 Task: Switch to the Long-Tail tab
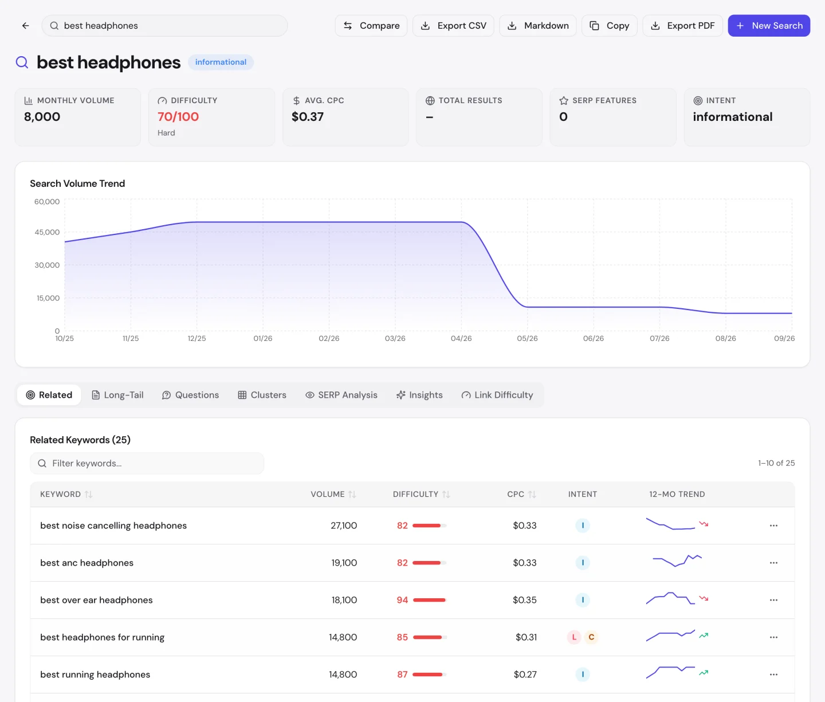117,395
